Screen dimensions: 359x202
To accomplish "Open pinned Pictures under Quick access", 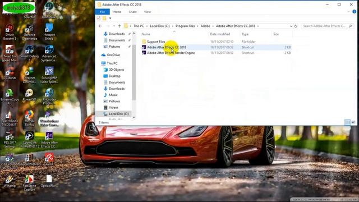I will [x=114, y=47].
